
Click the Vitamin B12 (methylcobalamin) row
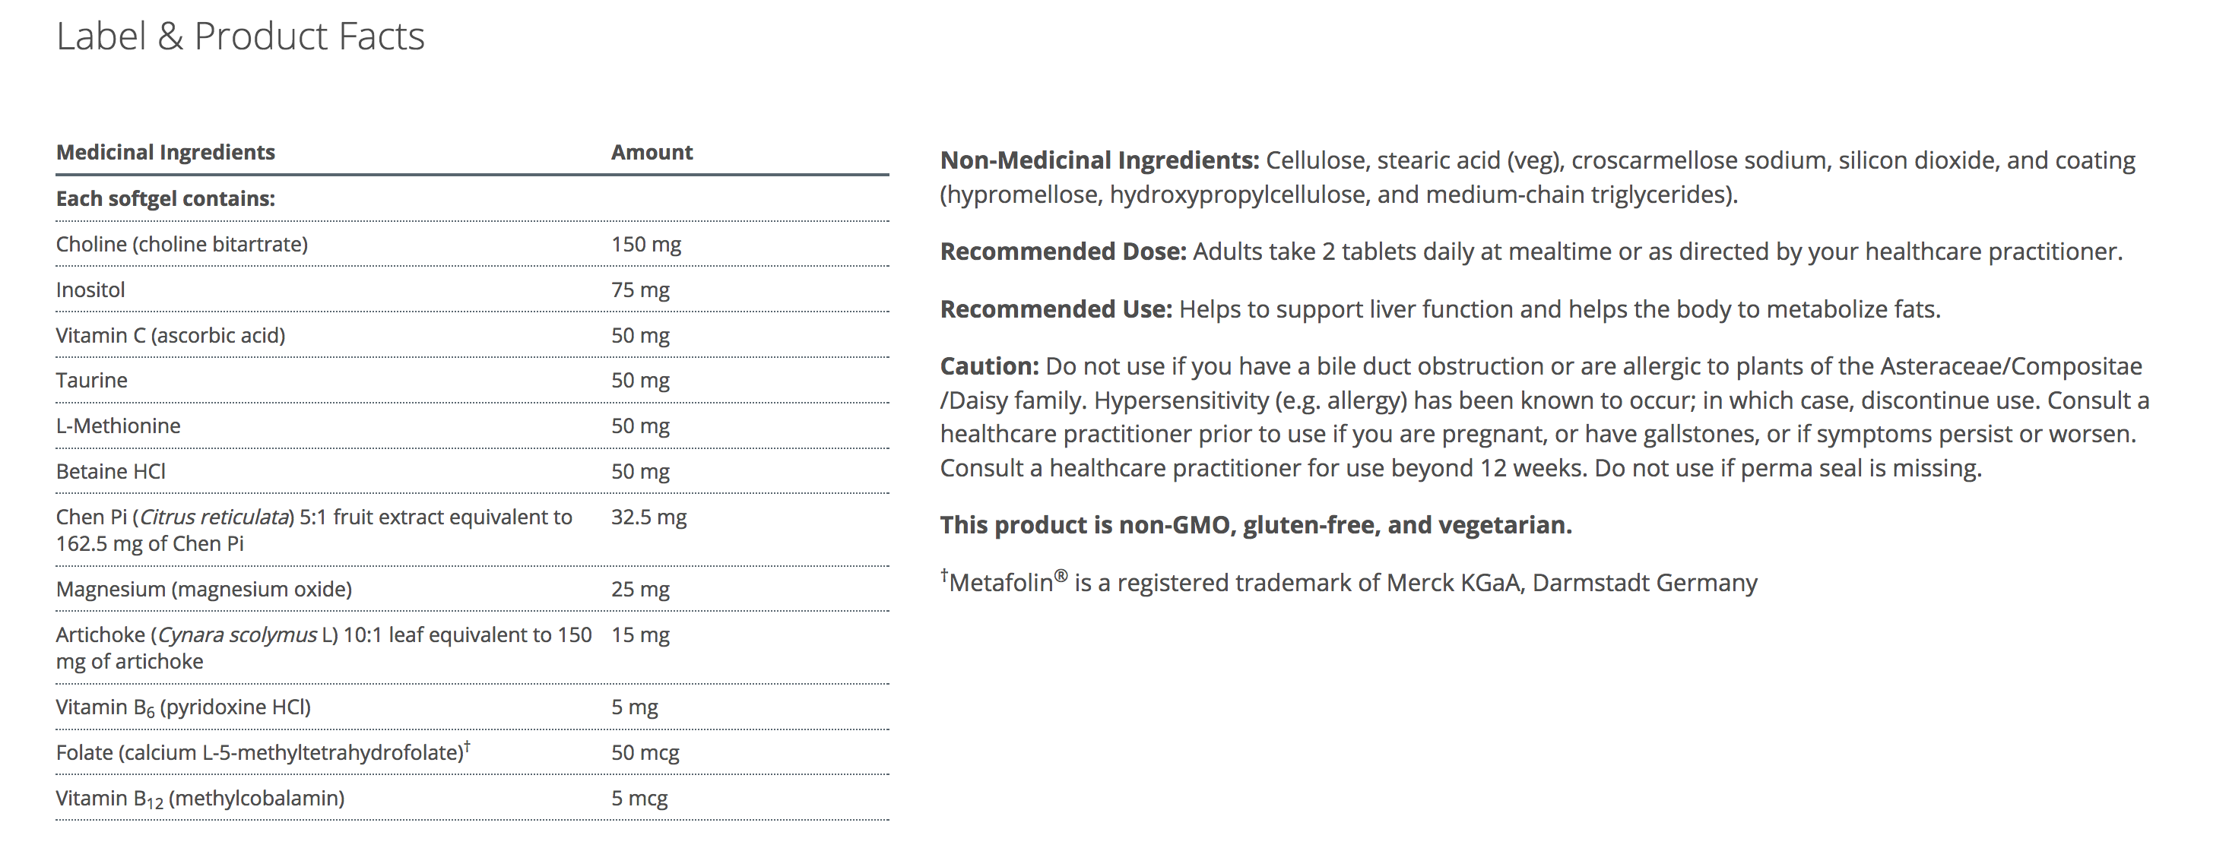click(x=200, y=798)
